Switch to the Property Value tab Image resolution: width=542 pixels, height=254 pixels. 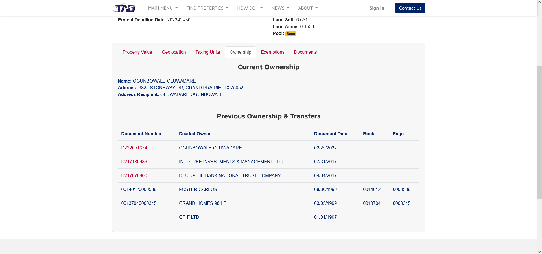pyautogui.click(x=137, y=52)
